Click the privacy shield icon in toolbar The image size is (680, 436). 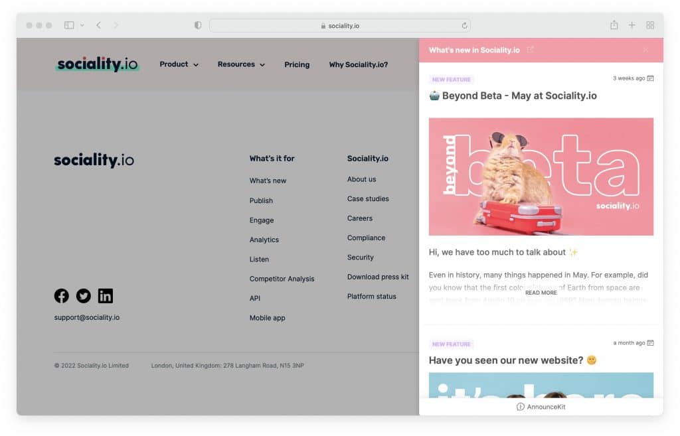click(198, 25)
